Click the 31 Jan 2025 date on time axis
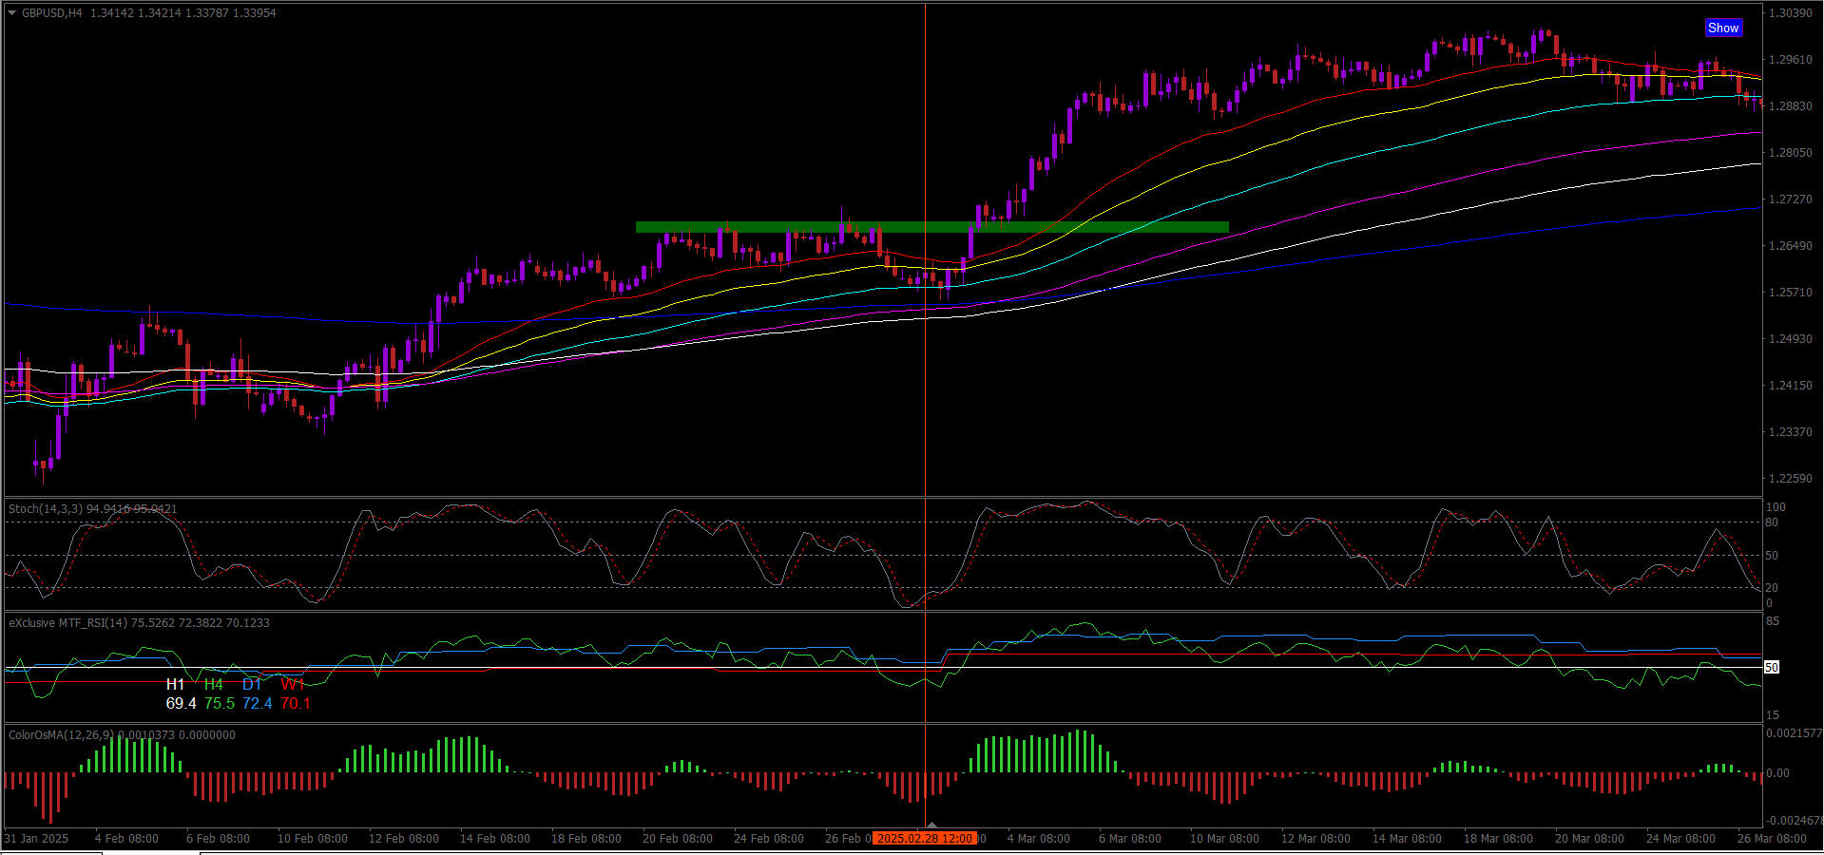 [x=36, y=839]
